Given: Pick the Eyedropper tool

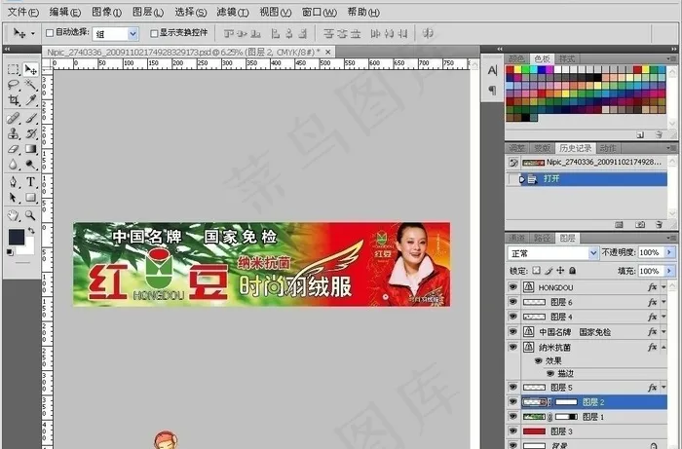Looking at the screenshot, I should pos(31,100).
